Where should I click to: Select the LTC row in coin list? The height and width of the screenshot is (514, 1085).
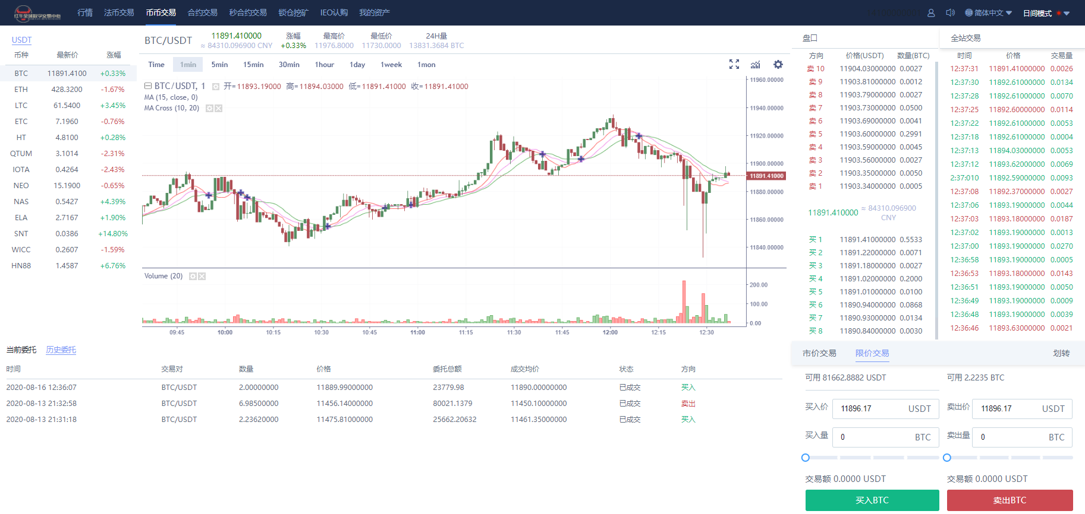pyautogui.click(x=68, y=106)
